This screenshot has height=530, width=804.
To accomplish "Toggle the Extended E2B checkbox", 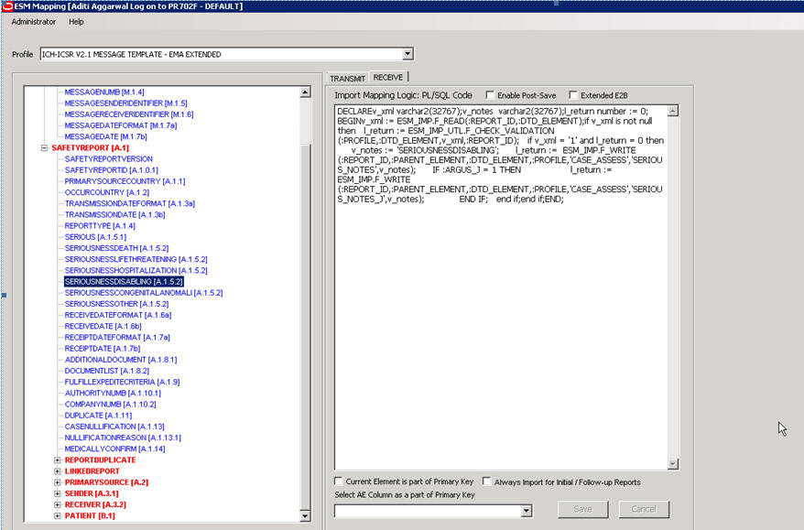I will coord(573,95).
